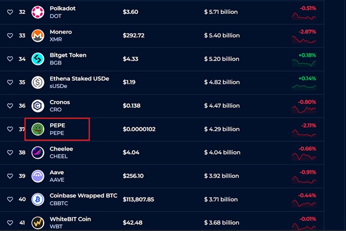Click the Cronos coin logo

pyautogui.click(x=38, y=106)
